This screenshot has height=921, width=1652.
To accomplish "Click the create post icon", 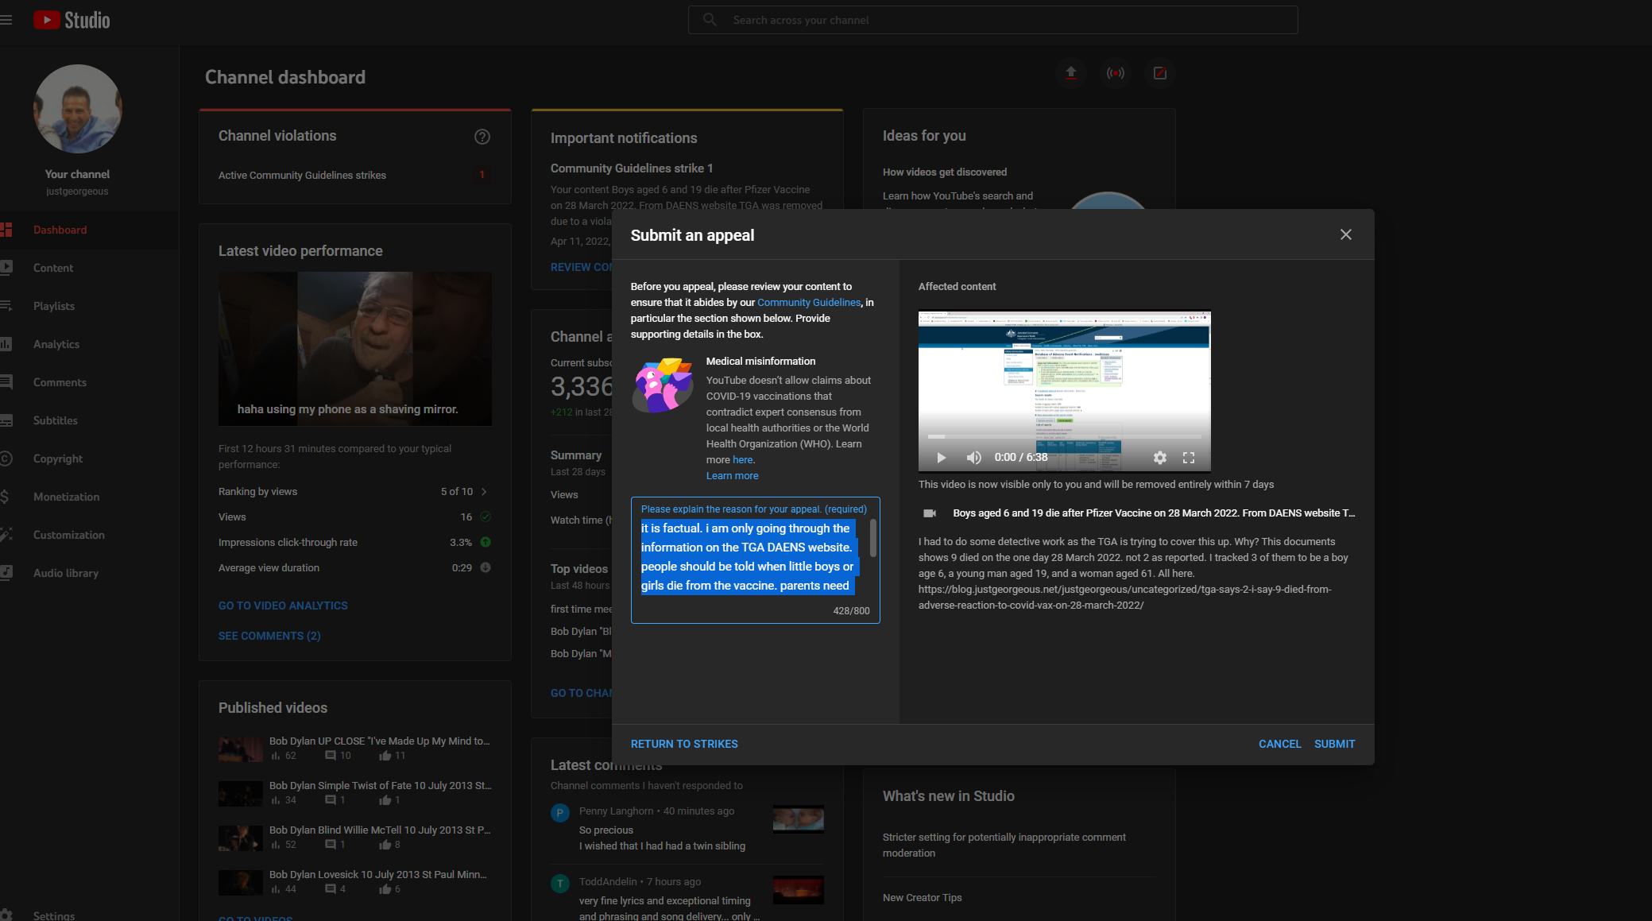I will tap(1160, 73).
